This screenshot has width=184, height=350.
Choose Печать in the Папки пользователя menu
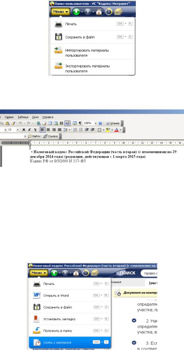coord(93,24)
